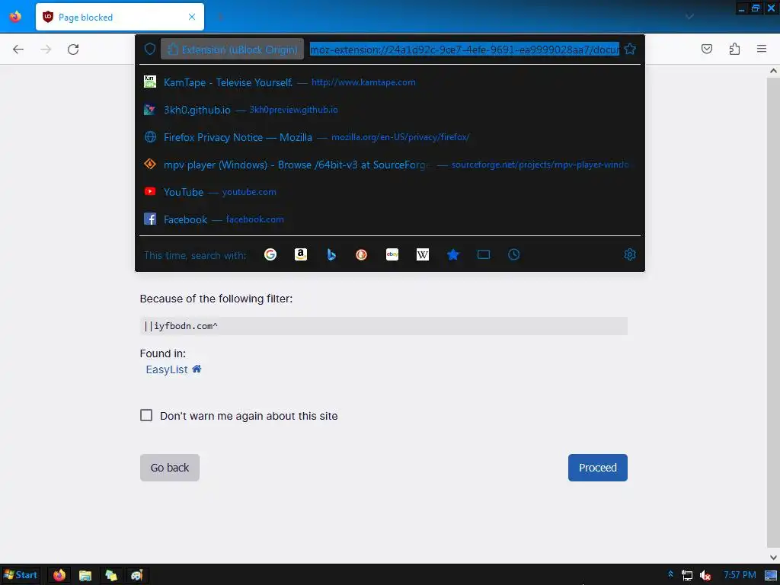
Task: Click the Firefox taskbar icon
Action: click(x=59, y=575)
